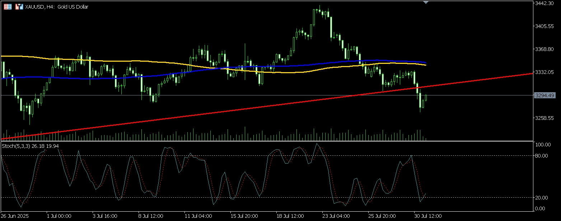The width and height of the screenshot is (561, 221).
Task: Click the Stoch(5,3,3) indicator label
Action: point(30,146)
